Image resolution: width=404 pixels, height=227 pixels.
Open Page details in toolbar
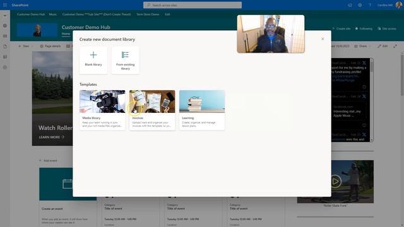click(x=50, y=46)
